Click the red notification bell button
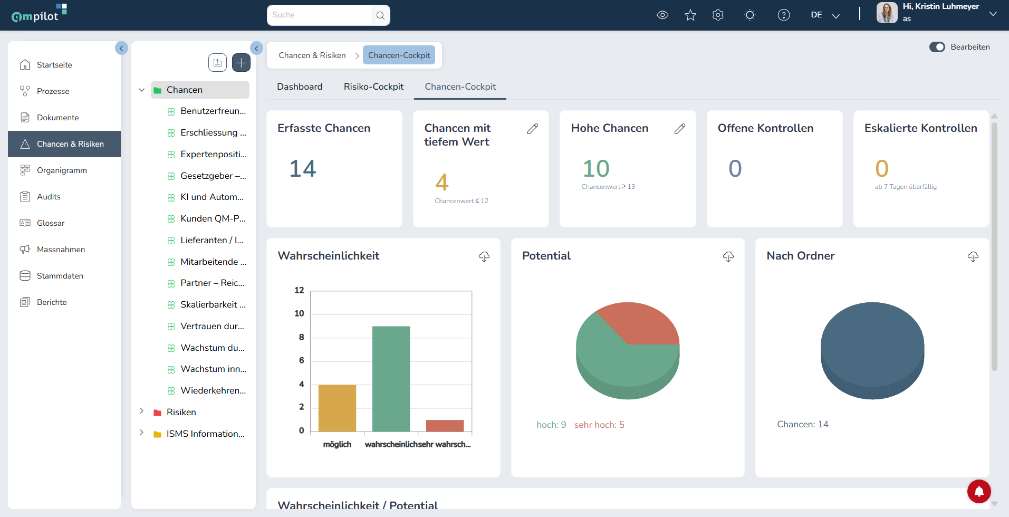Screen dimensions: 1009x517 [979, 491]
